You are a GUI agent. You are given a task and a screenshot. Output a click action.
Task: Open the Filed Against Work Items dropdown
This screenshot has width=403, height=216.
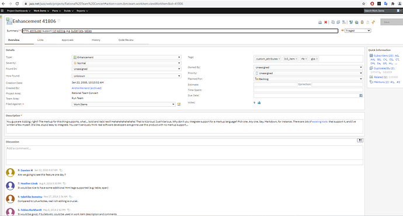[123, 104]
